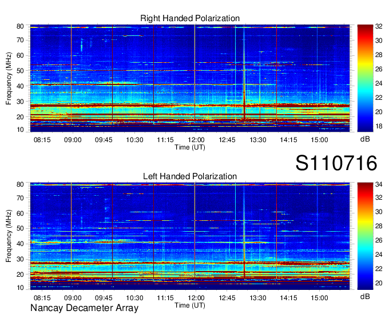Click the 12:45 tick of Left Handed plot
This screenshot has height=315, width=389.
[x=227, y=298]
